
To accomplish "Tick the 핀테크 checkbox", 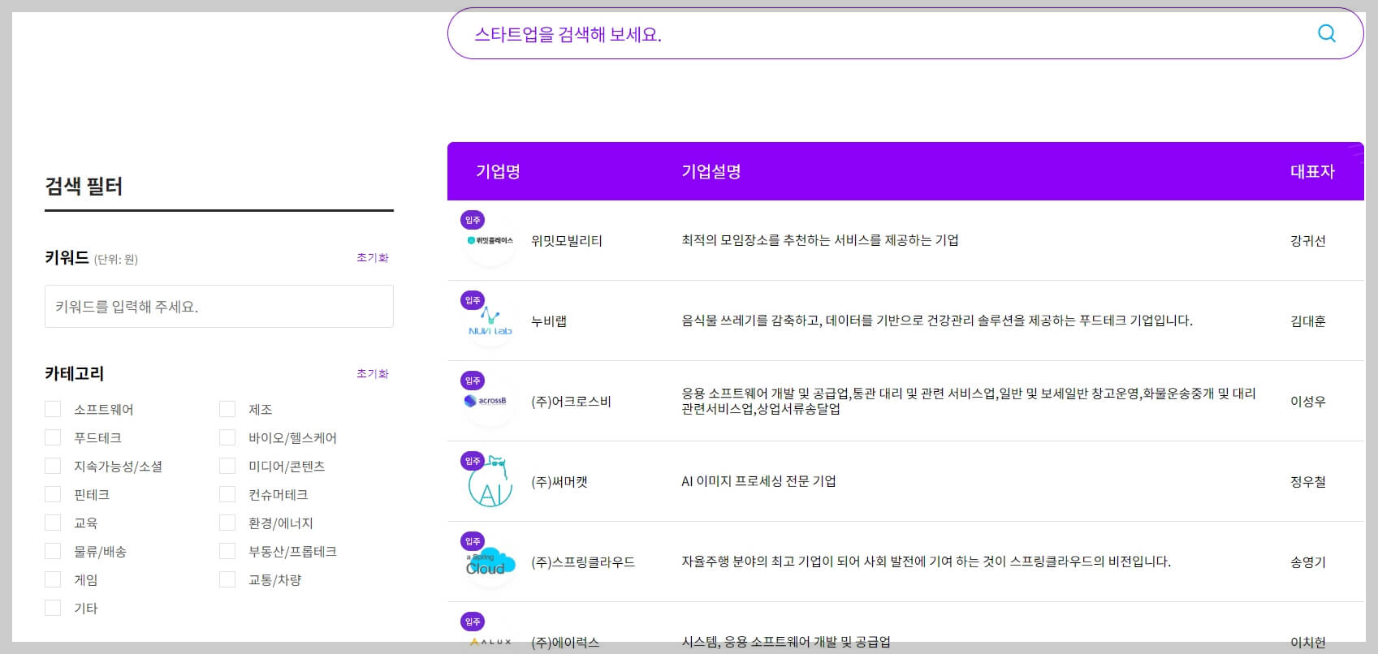I will click(x=53, y=494).
